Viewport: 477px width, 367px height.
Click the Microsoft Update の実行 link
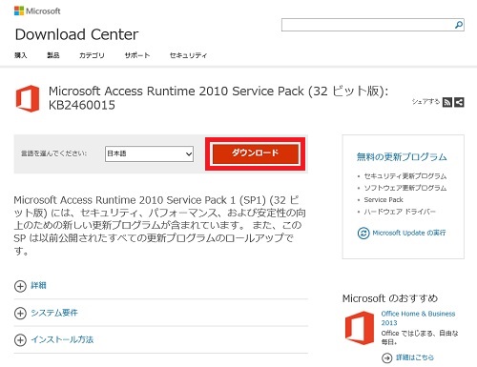409,233
